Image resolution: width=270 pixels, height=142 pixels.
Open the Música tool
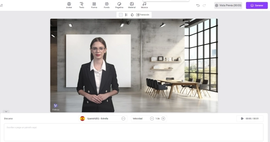click(x=144, y=5)
